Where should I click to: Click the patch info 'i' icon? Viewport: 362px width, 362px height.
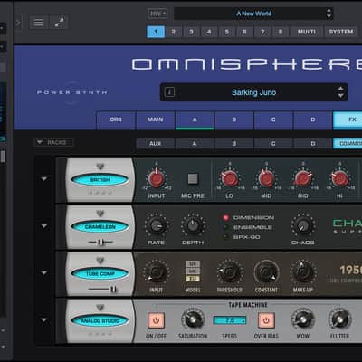tap(169, 91)
